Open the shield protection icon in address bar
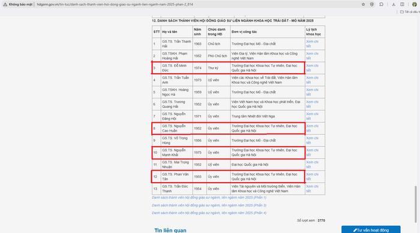This screenshot has width=420, height=233. [372, 4]
